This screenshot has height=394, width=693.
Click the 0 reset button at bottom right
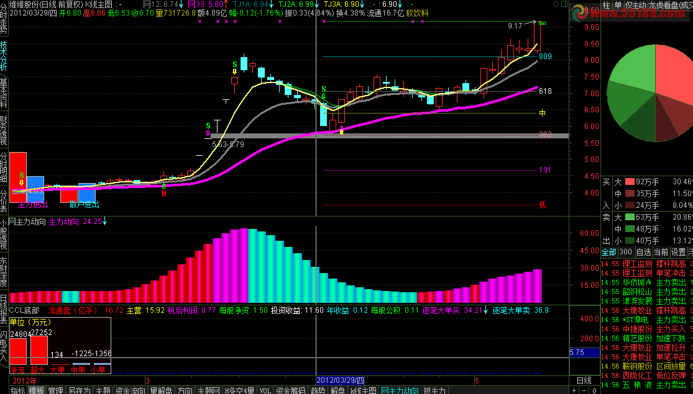(x=594, y=390)
